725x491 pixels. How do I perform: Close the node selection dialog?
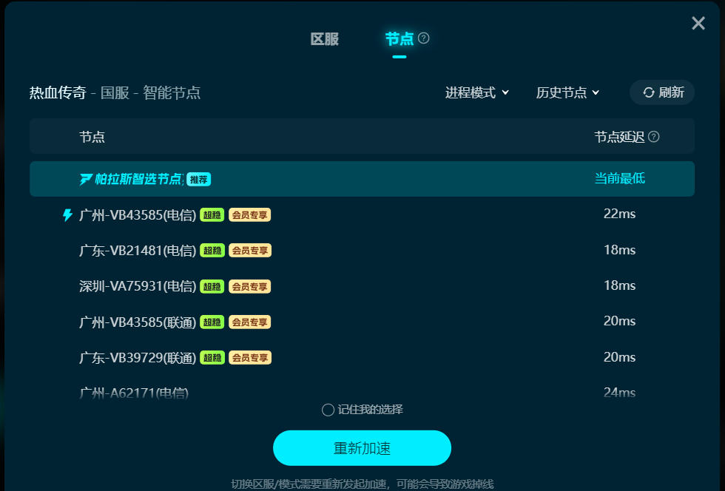[698, 24]
